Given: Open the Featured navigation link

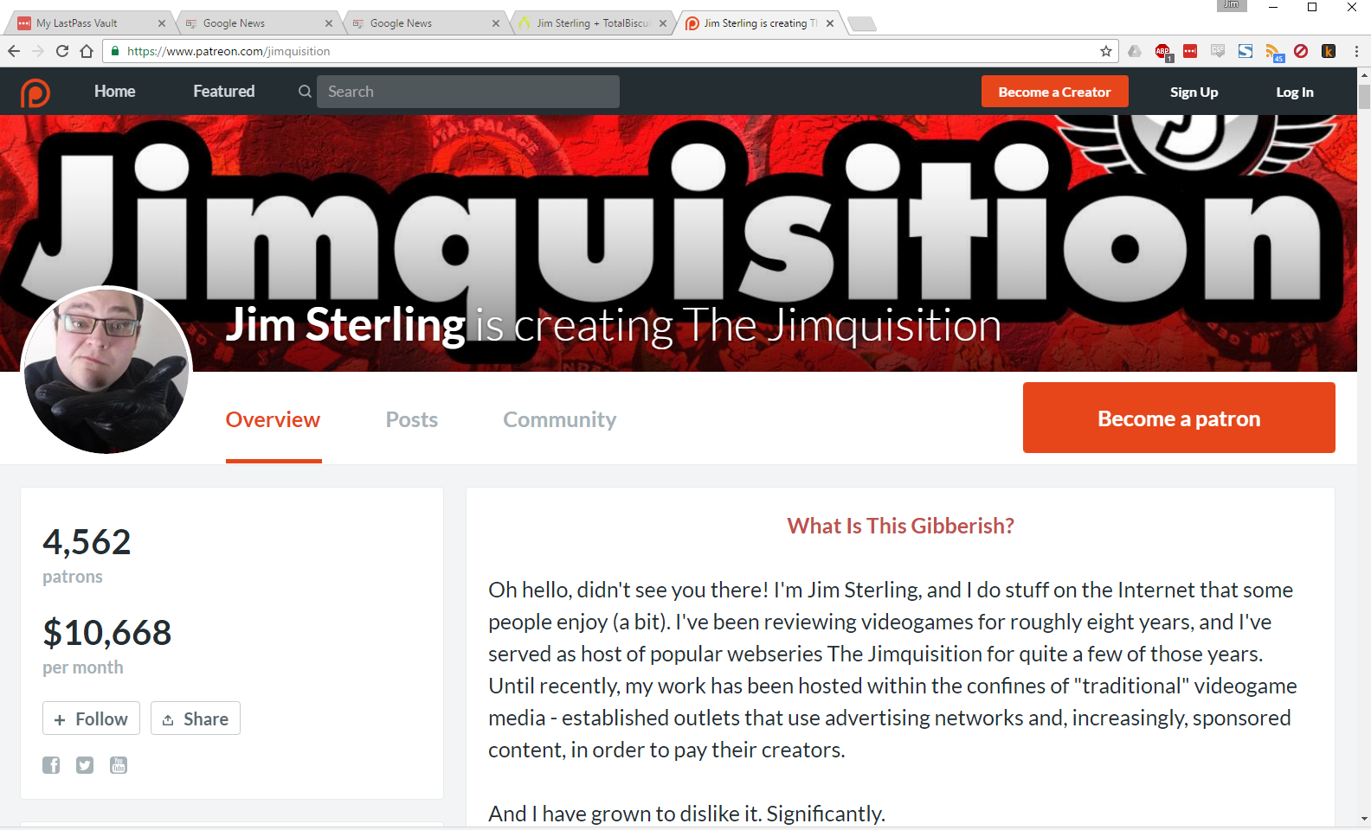Looking at the screenshot, I should tap(224, 92).
